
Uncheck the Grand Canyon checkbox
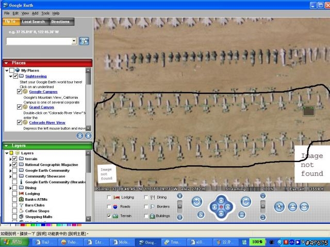(20, 107)
